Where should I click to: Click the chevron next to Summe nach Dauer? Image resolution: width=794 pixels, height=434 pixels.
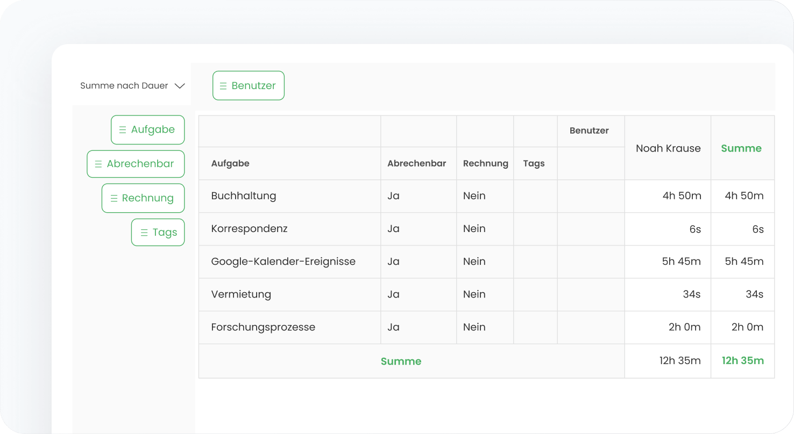(x=180, y=86)
